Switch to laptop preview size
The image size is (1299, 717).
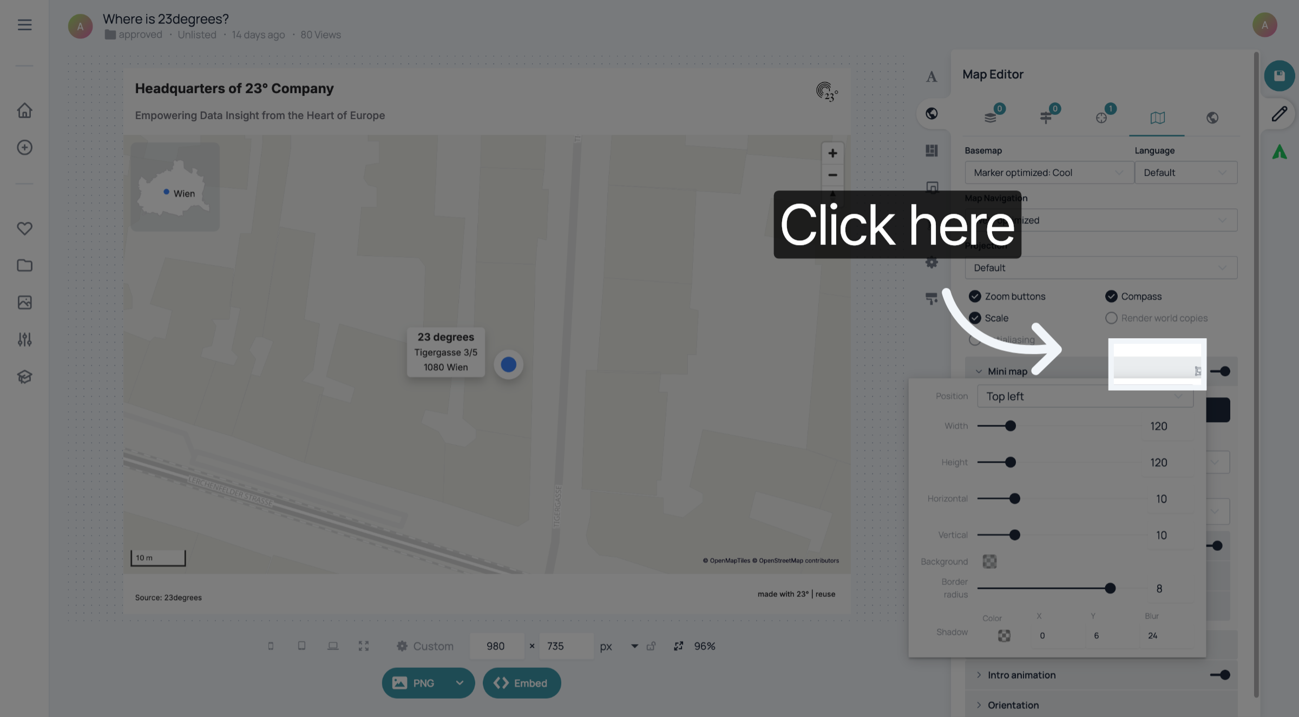pos(333,646)
